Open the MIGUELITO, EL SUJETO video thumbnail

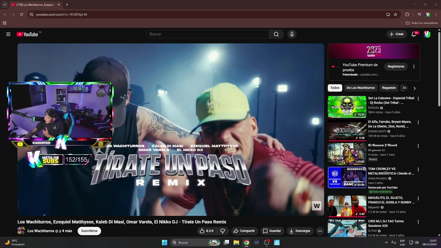pyautogui.click(x=347, y=206)
